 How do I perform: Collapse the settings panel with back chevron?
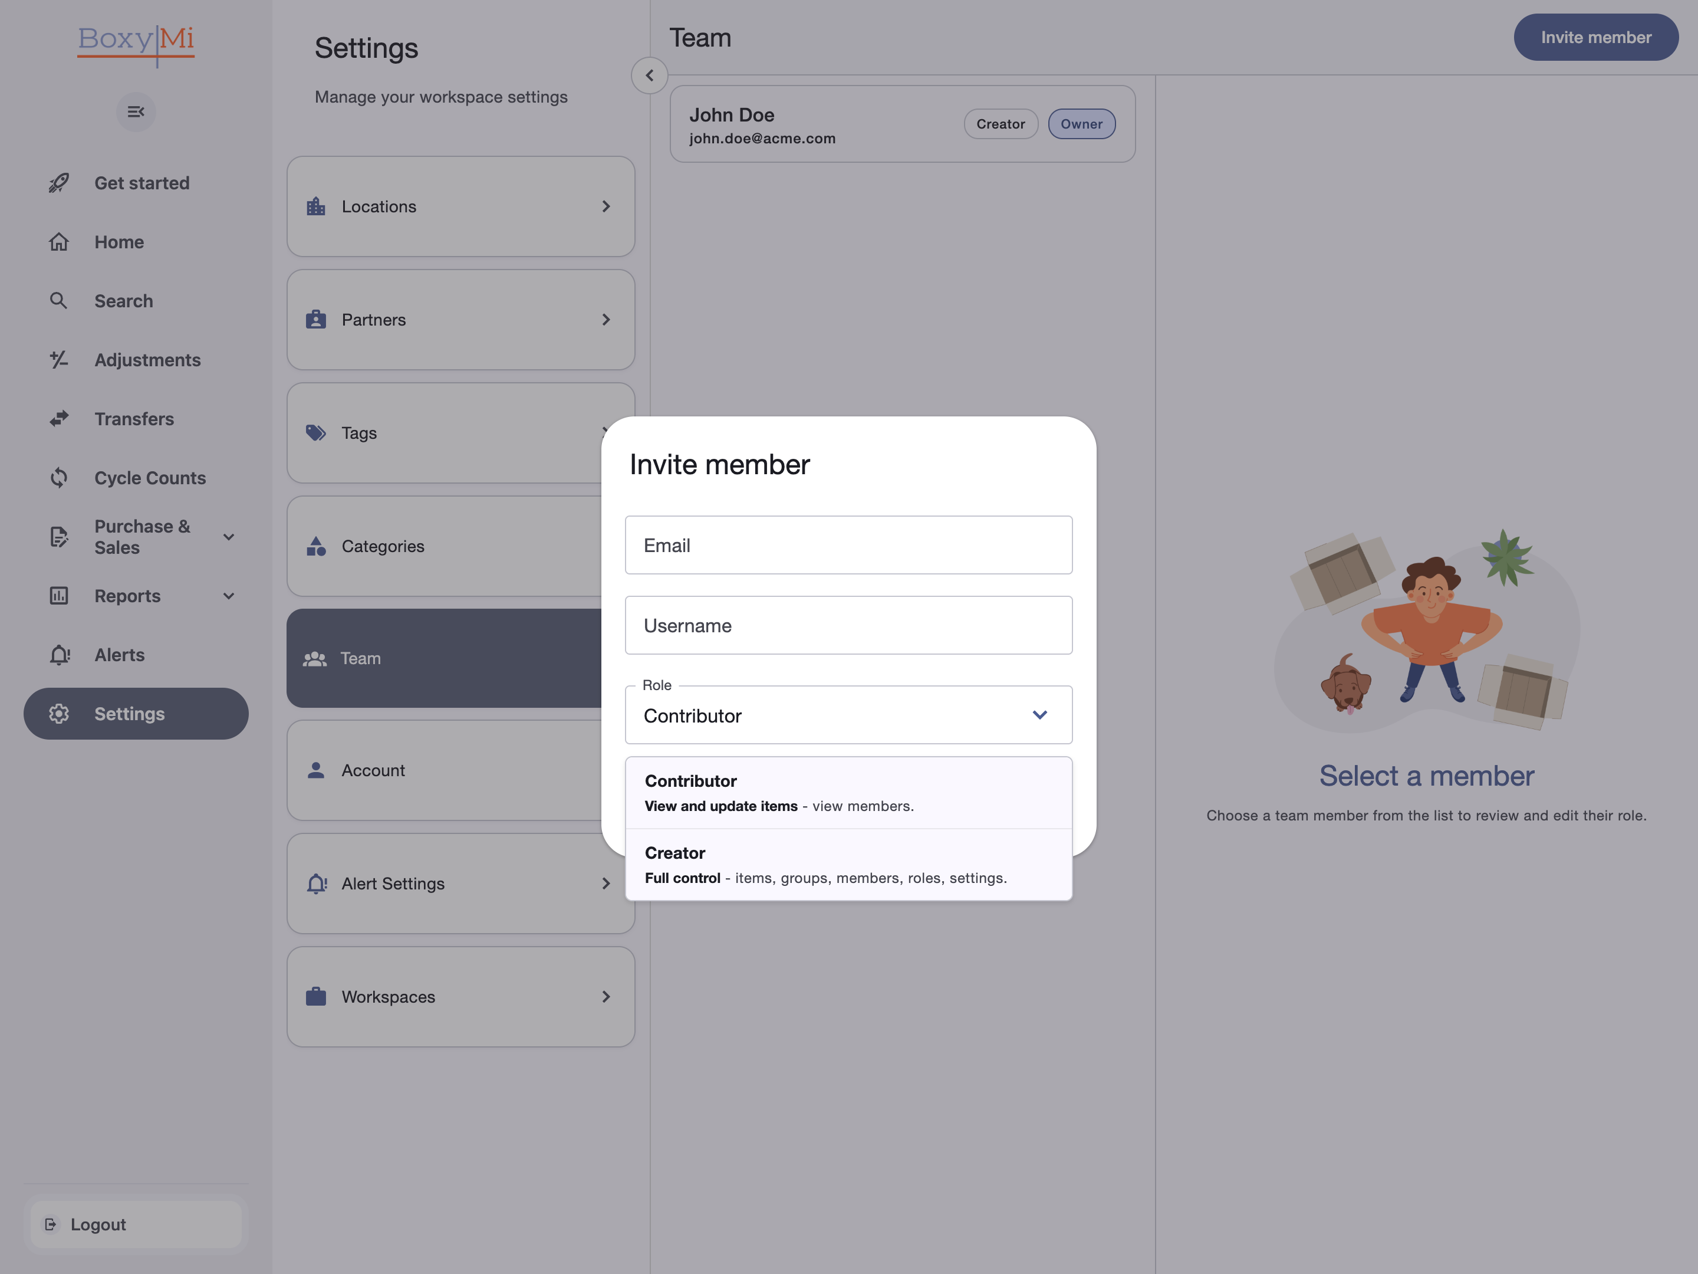coord(649,75)
